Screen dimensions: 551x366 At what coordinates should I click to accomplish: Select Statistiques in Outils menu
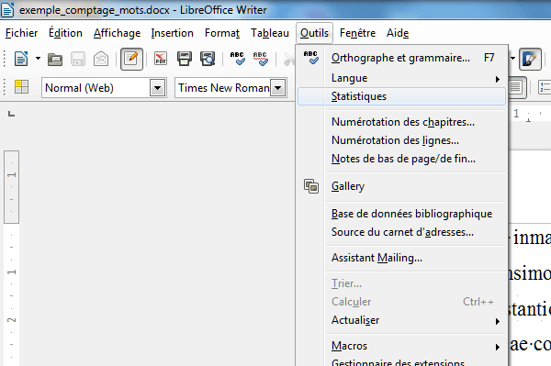coord(401,96)
